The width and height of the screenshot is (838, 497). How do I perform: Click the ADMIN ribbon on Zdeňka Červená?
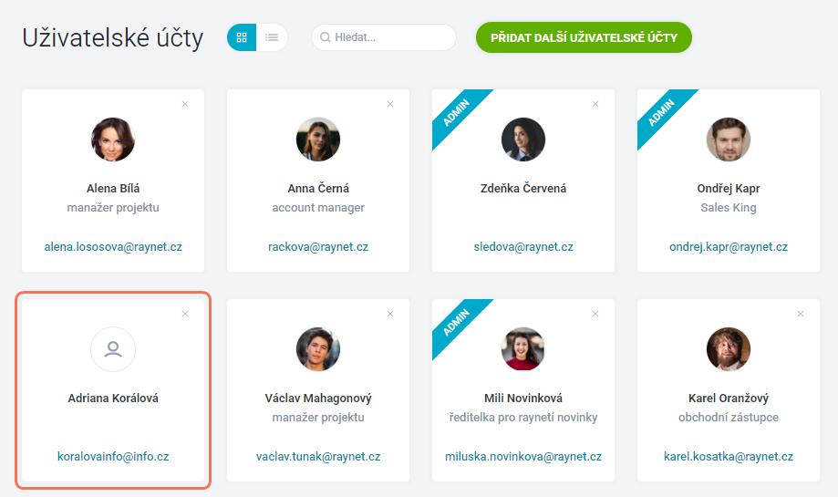point(456,113)
